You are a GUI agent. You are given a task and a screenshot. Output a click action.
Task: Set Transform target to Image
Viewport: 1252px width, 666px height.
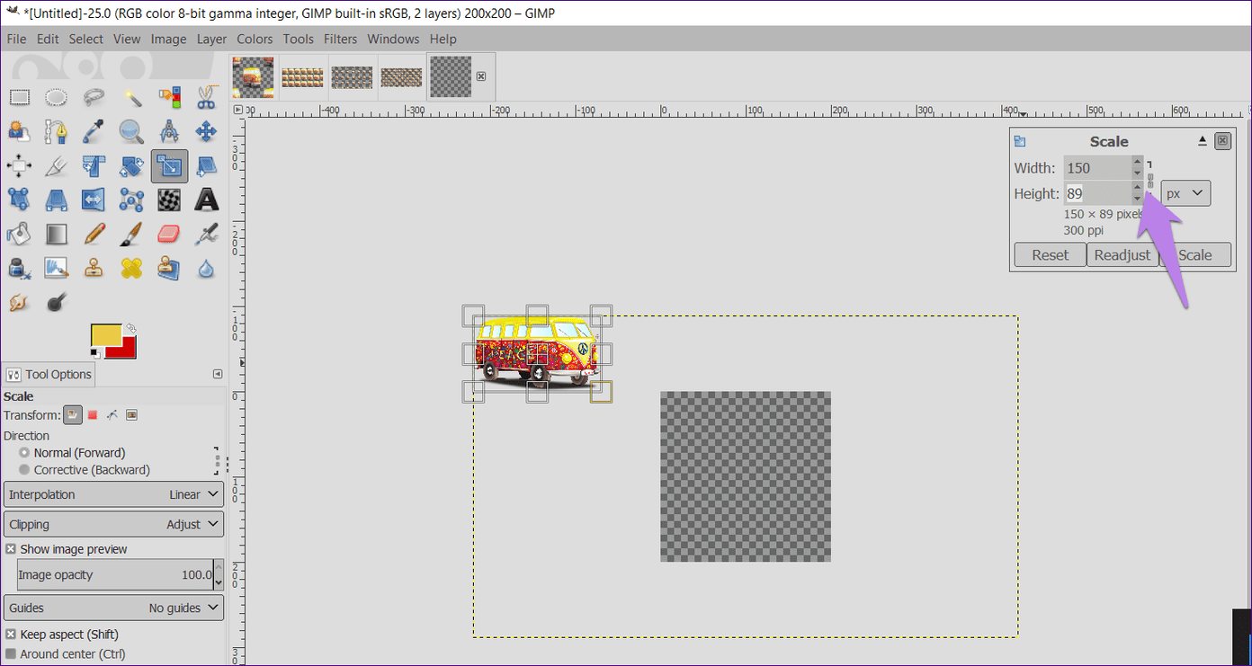(x=132, y=415)
